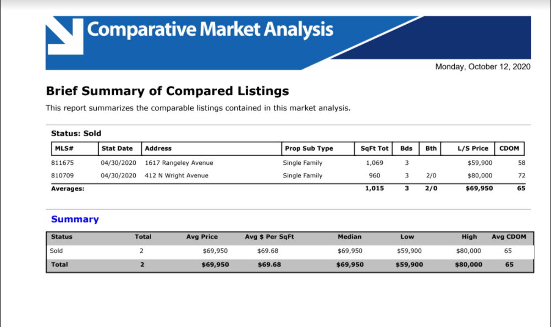
Task: Click the Low column header
Action: click(x=407, y=237)
